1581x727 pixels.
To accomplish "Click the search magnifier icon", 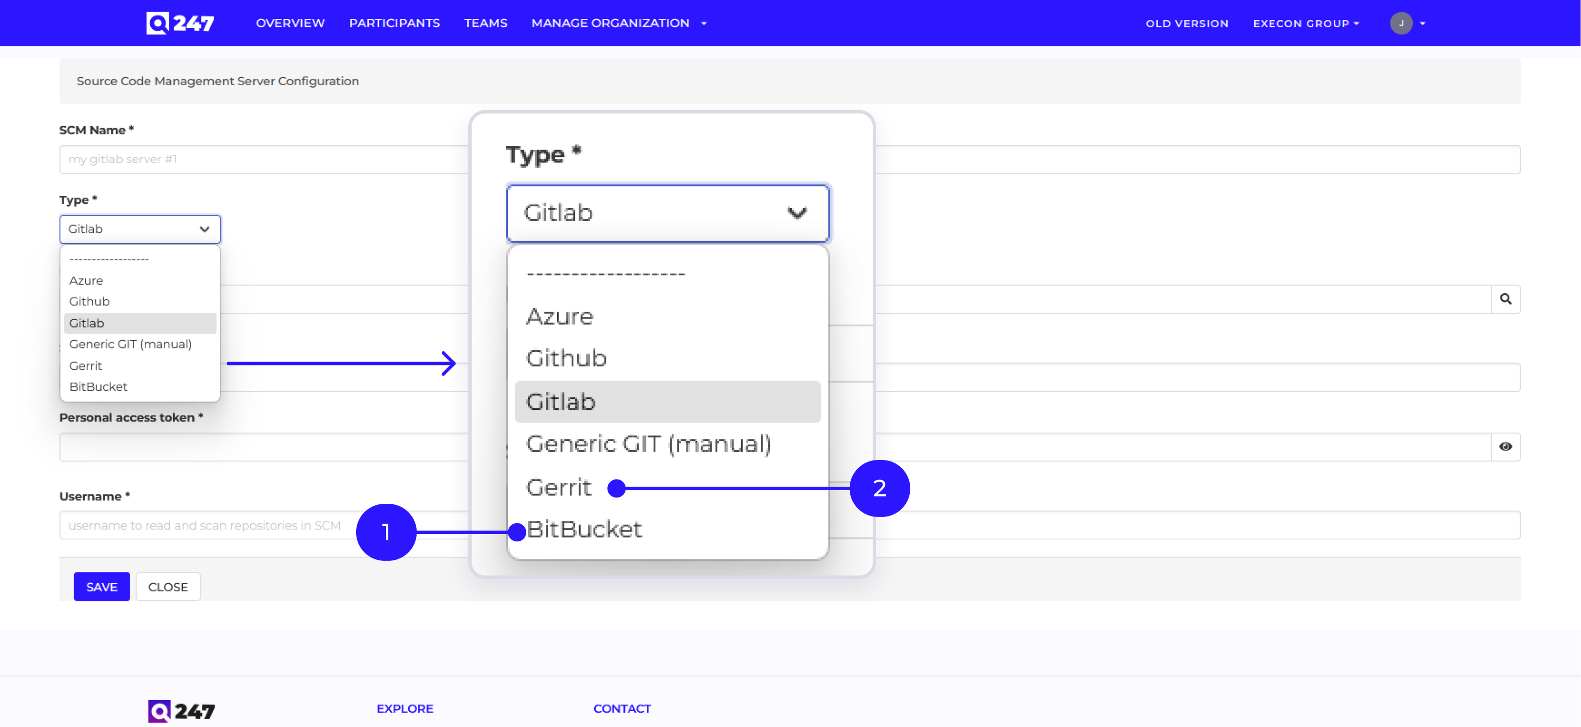I will [1505, 299].
